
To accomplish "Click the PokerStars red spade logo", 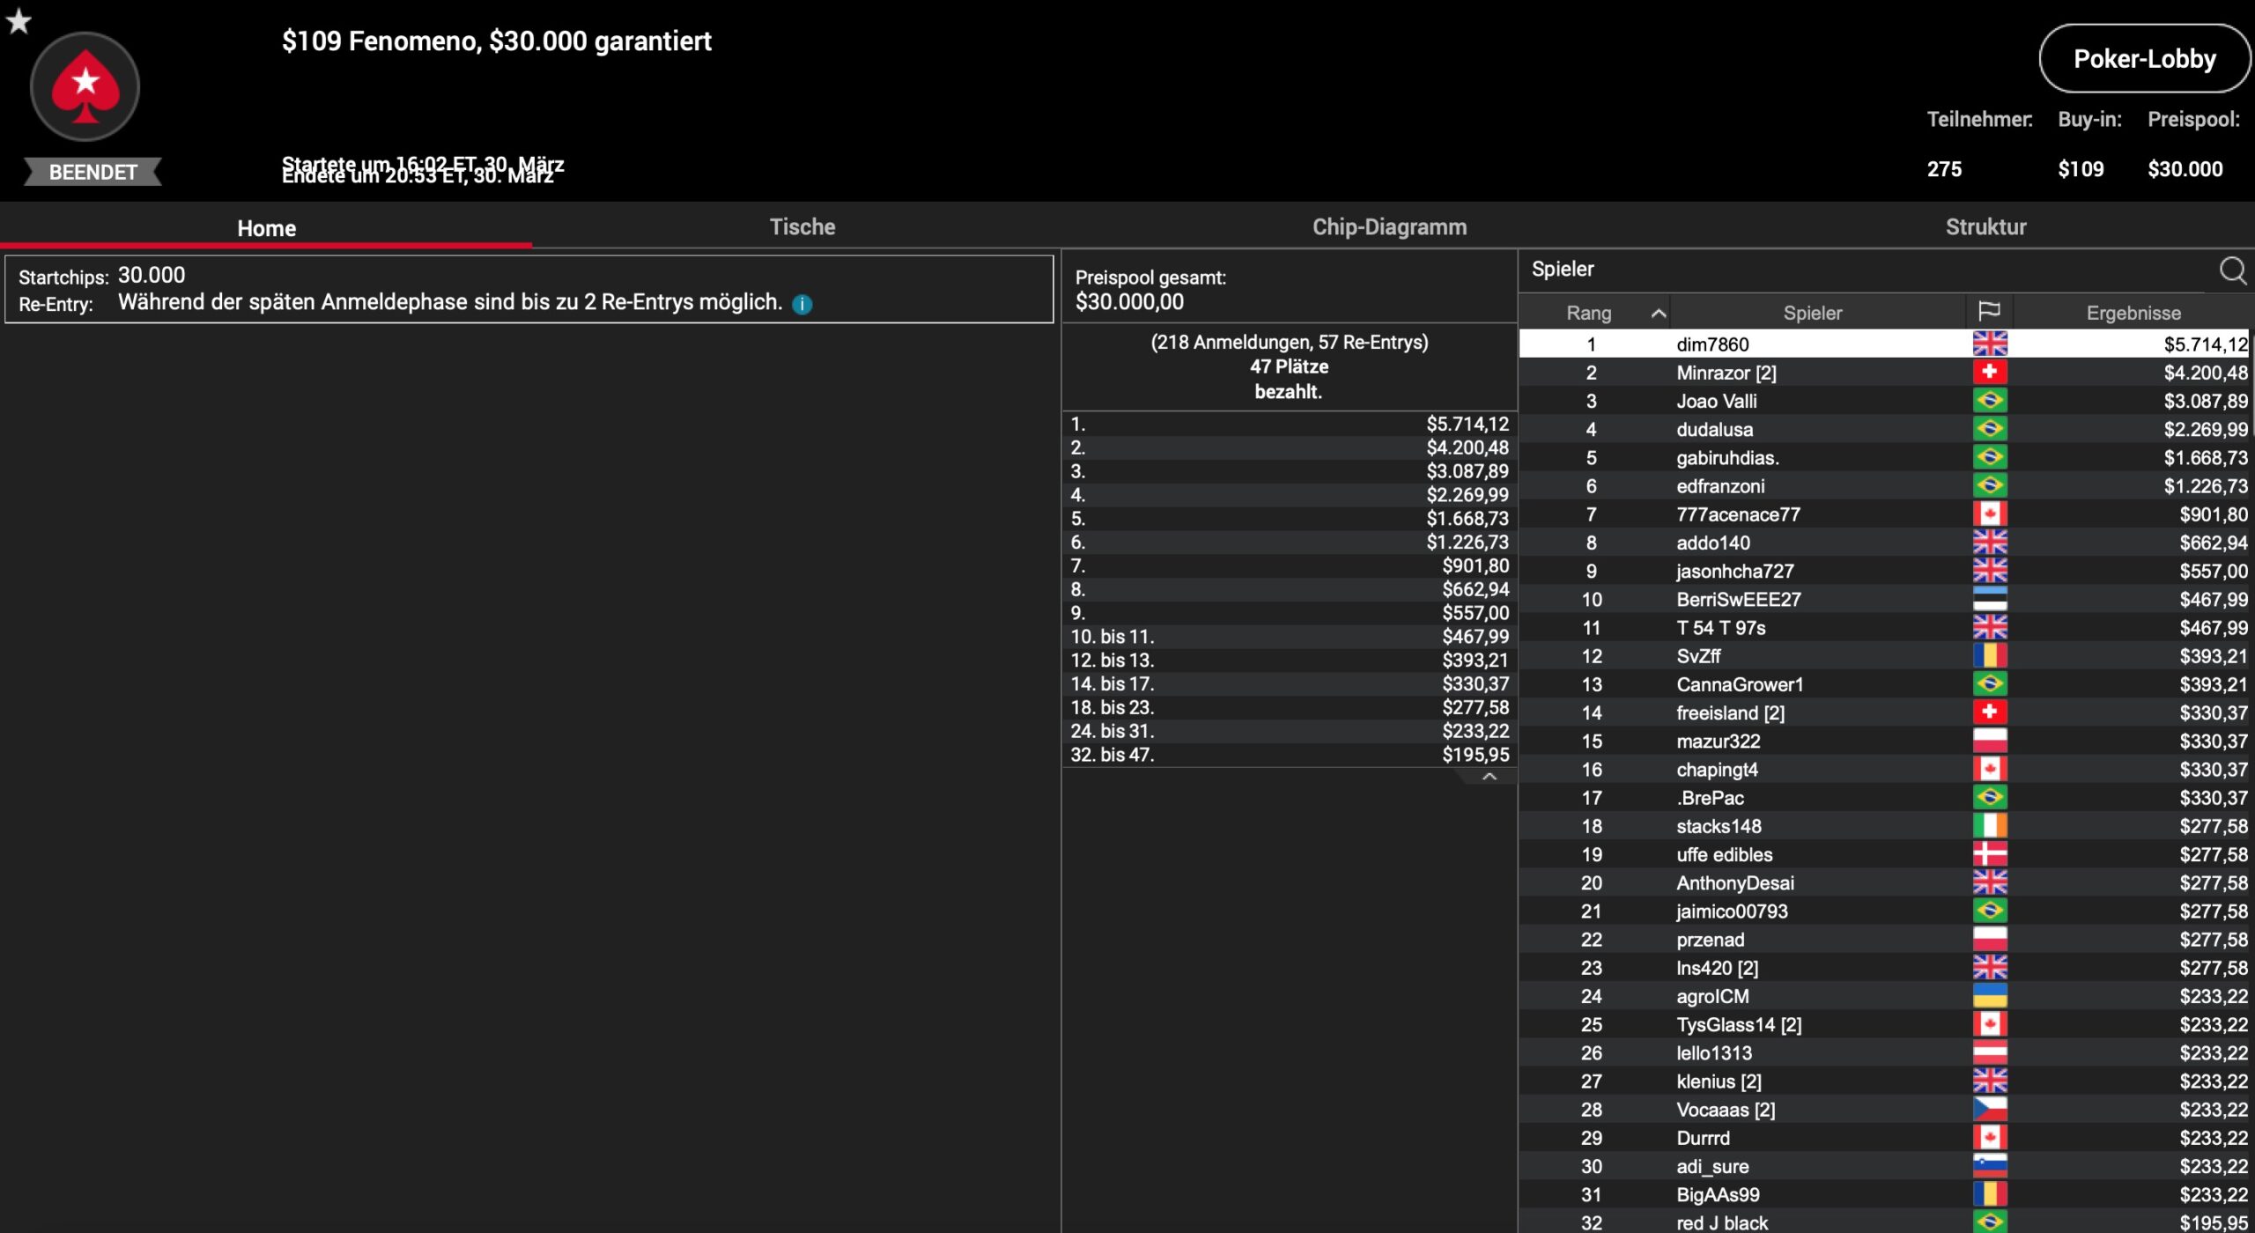I will click(x=85, y=87).
